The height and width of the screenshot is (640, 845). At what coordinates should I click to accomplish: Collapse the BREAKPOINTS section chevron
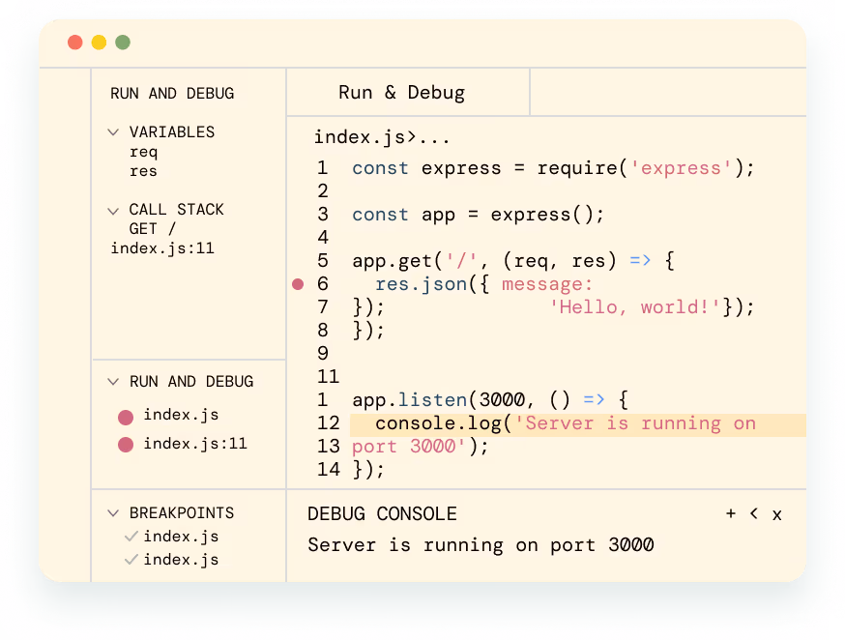click(113, 513)
